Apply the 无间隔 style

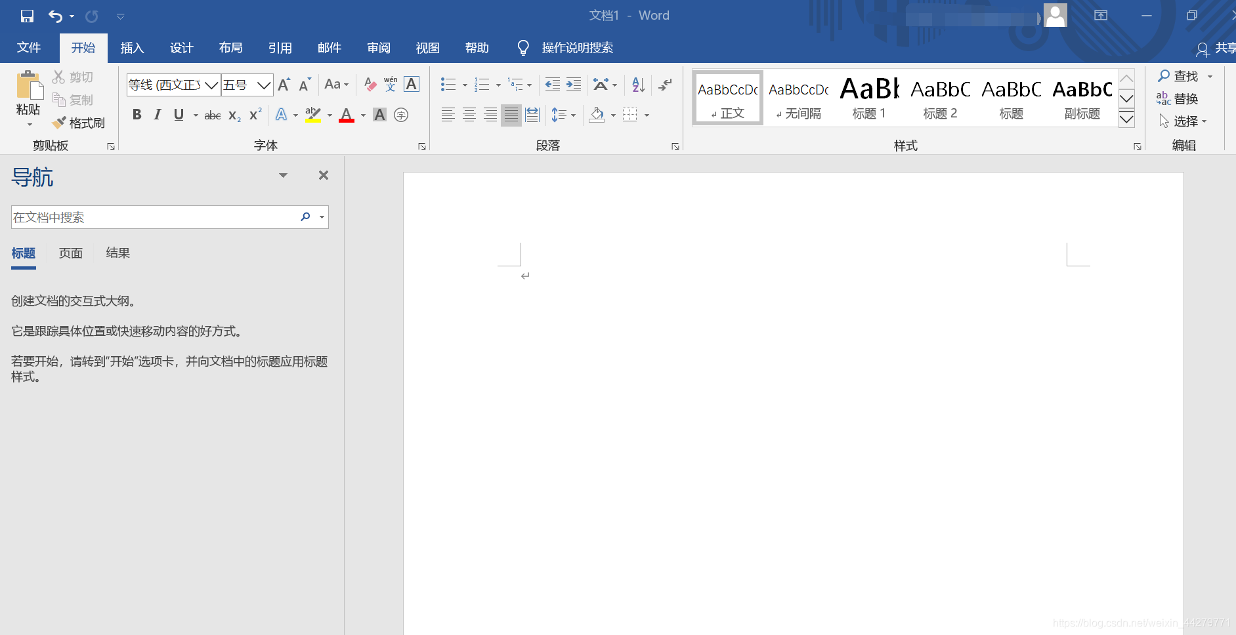(x=799, y=98)
